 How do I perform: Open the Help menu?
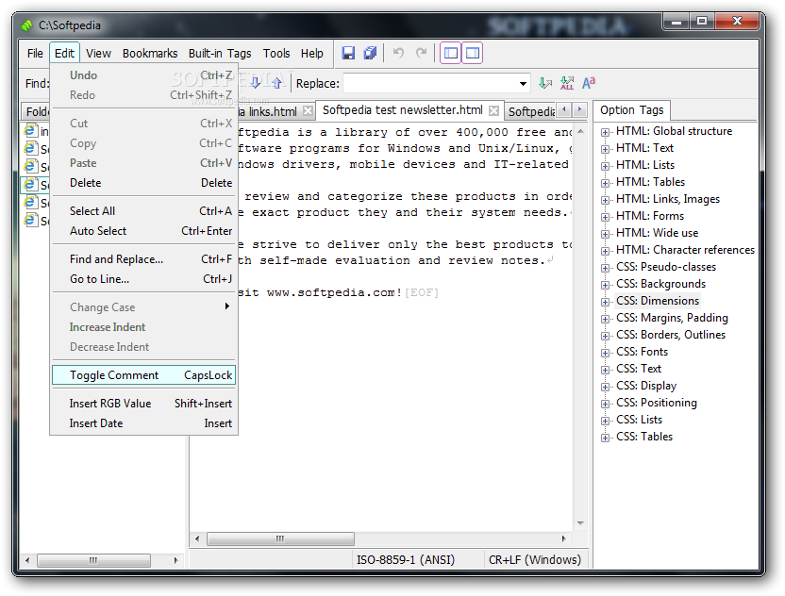[x=312, y=54]
